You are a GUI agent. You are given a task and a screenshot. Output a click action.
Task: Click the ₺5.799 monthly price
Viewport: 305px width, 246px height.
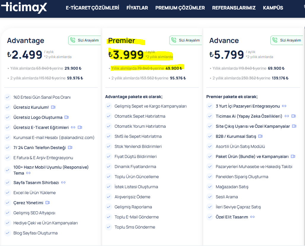click(227, 55)
